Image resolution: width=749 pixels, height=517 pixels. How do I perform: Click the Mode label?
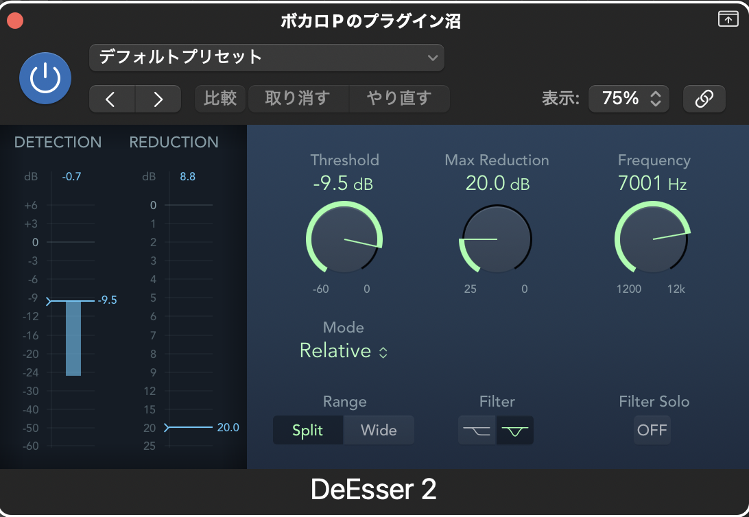344,328
